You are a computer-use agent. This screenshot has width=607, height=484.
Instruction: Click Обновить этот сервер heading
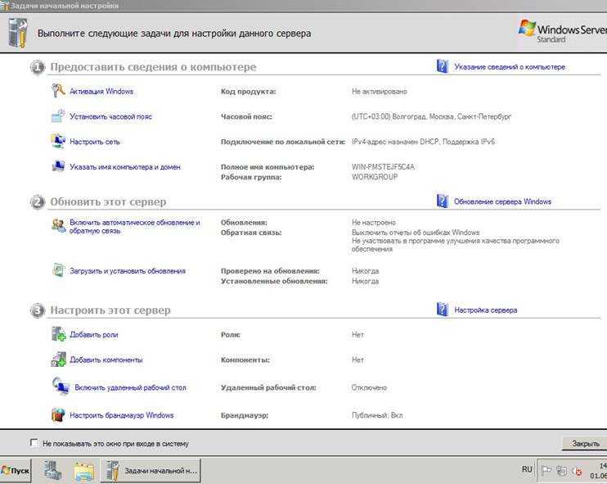[x=108, y=202]
